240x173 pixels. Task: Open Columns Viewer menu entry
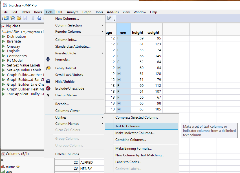coord(67,111)
